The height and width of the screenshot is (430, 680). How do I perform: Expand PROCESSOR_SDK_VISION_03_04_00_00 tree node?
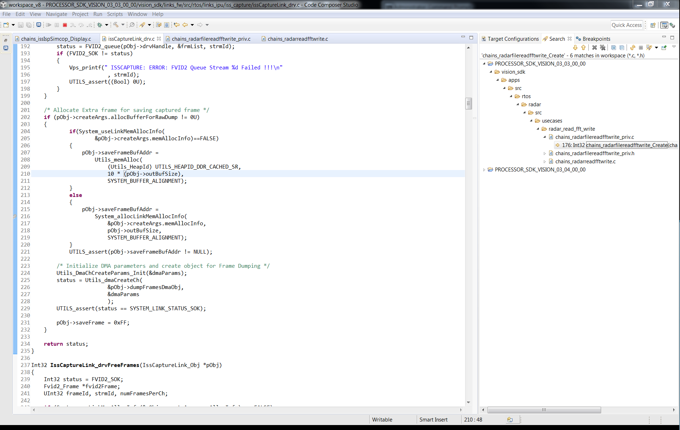484,170
